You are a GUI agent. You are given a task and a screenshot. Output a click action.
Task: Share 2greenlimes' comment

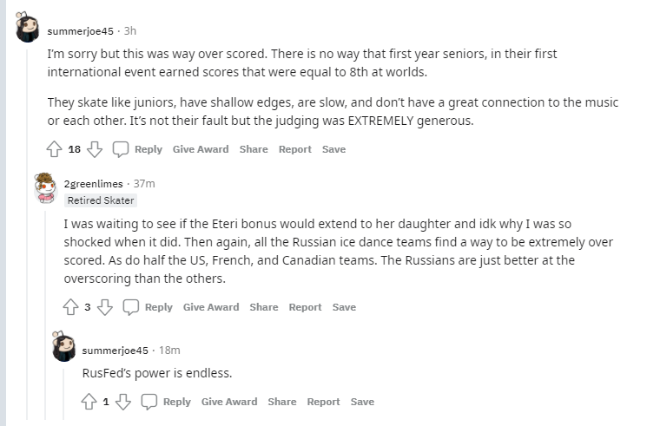point(264,307)
